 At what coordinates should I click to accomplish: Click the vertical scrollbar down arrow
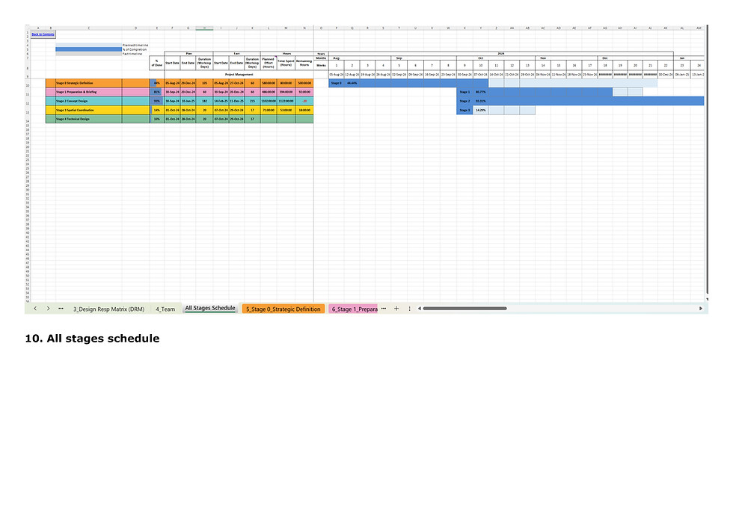[707, 299]
